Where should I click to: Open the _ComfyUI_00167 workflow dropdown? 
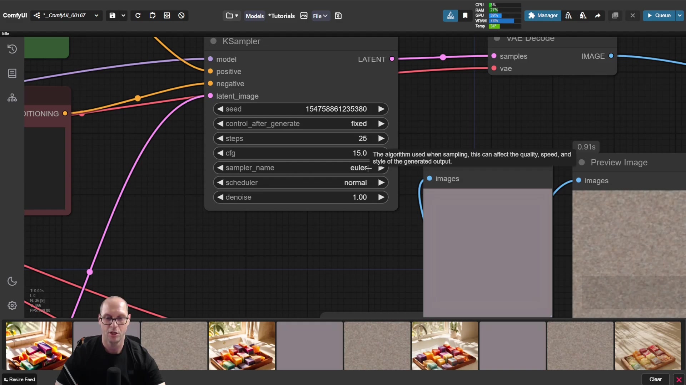96,15
